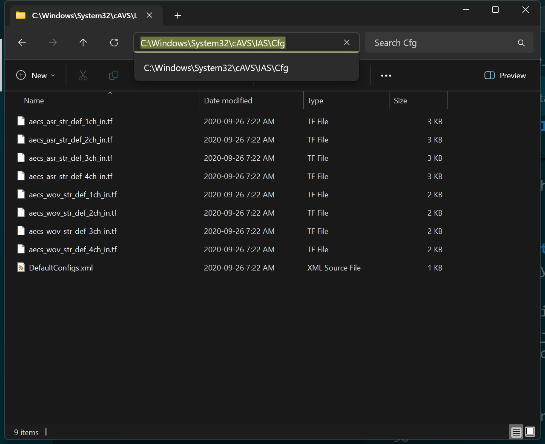Image resolution: width=545 pixels, height=444 pixels.
Task: Toggle the Preview pane
Action: [505, 75]
